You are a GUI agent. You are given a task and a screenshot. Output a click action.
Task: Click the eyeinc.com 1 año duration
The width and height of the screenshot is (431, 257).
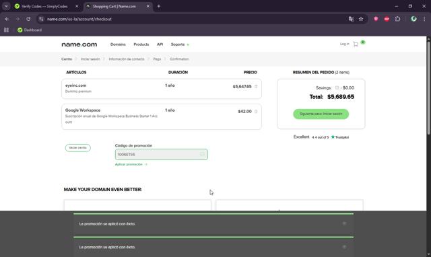[x=170, y=85]
